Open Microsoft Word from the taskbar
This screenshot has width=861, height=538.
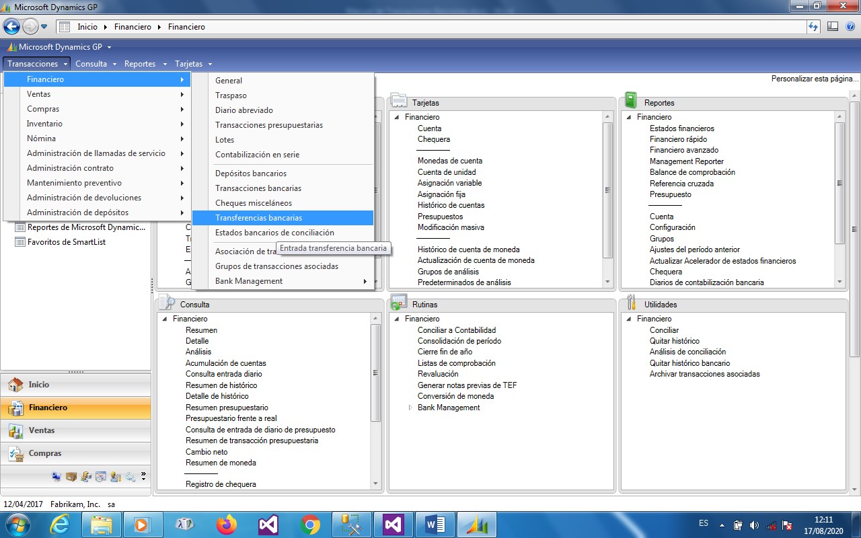(435, 525)
